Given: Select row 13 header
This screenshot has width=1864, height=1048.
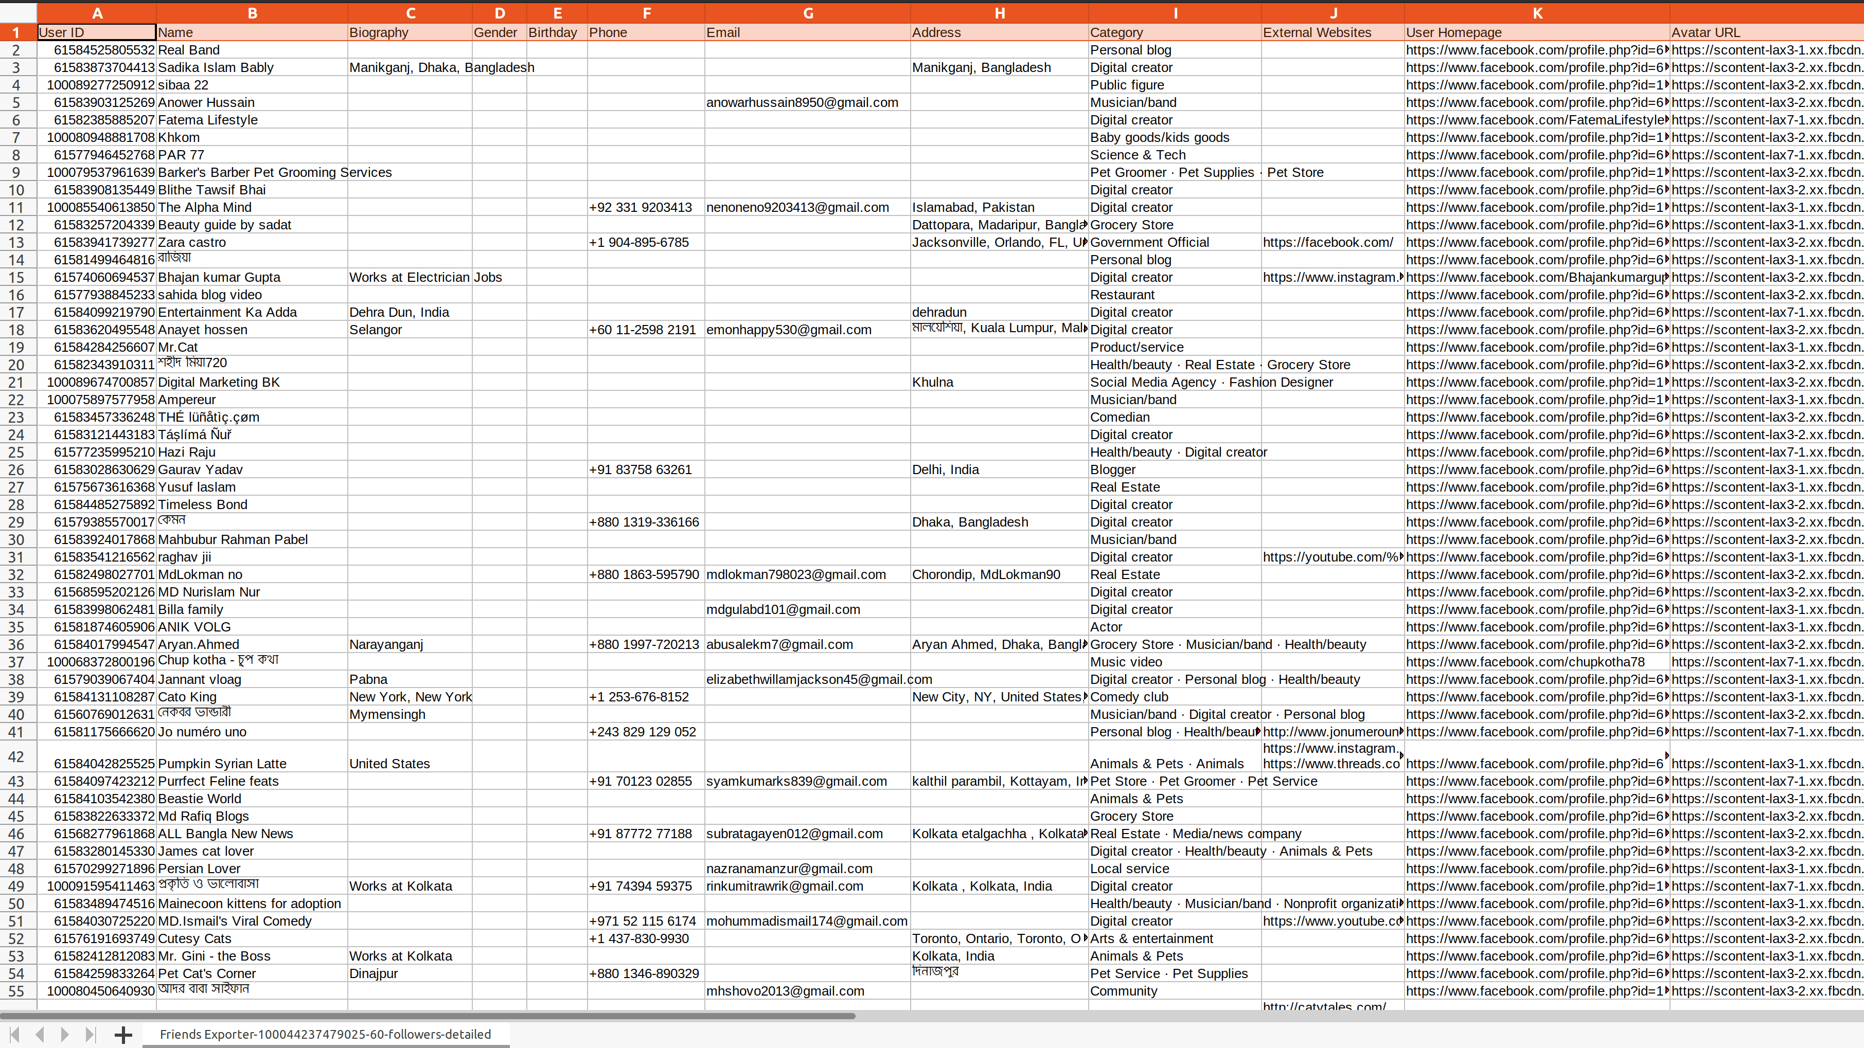Looking at the screenshot, I should click(16, 242).
